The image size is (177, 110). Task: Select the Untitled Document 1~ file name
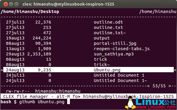pyautogui.click(x=120, y=81)
